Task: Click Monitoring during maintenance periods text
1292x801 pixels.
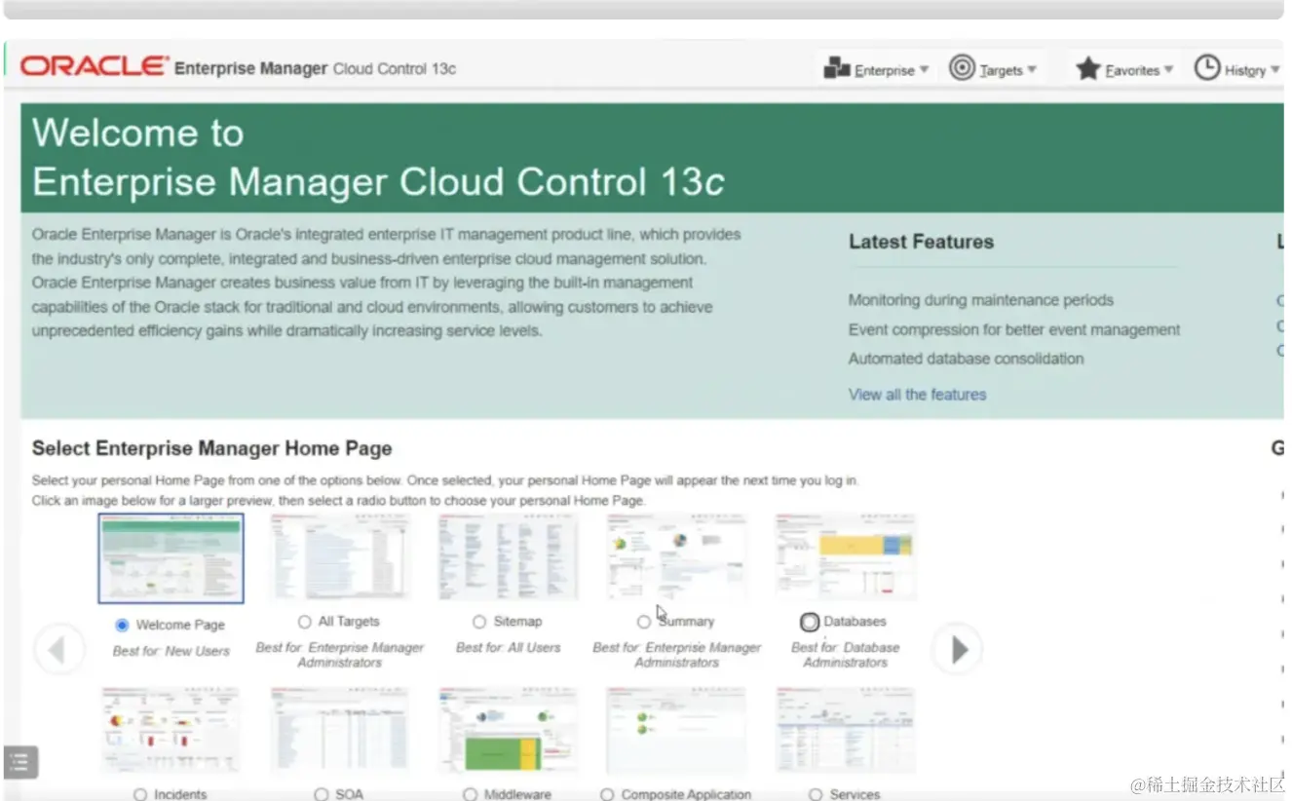Action: point(980,300)
